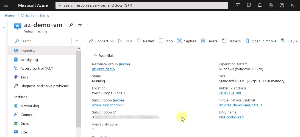Click the Refresh circular arrow icon
The width and height of the screenshot is (300, 137).
(x=224, y=41)
